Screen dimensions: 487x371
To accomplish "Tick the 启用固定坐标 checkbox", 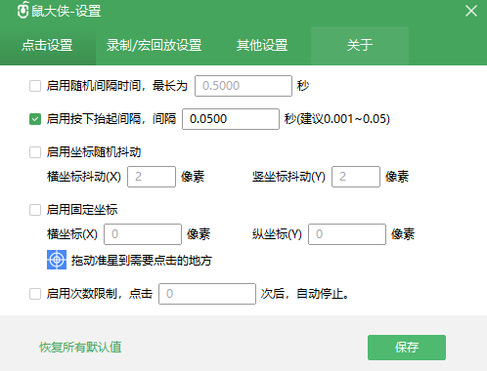I will tap(35, 210).
